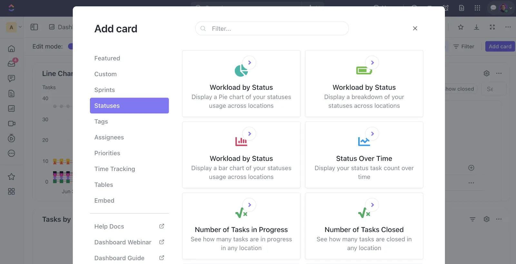Open the Clips video camera icon
This screenshot has width=516, height=264.
tap(11, 124)
